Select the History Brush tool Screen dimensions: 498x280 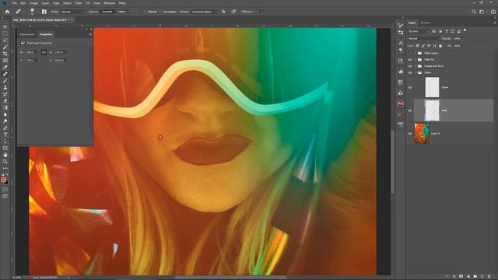tap(5, 94)
